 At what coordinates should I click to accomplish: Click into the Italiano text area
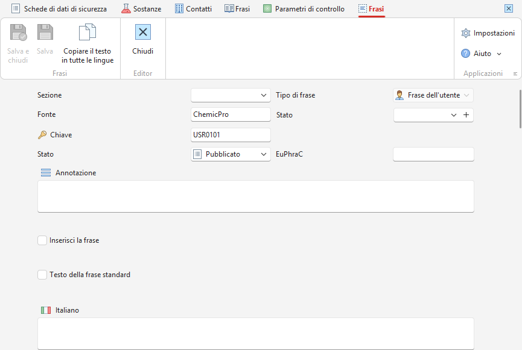tap(256, 333)
